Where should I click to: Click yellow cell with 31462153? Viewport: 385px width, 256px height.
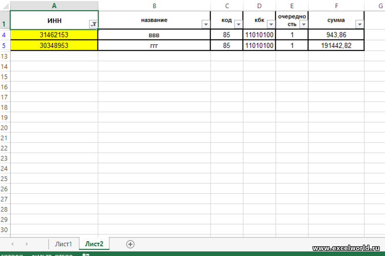[x=54, y=35]
